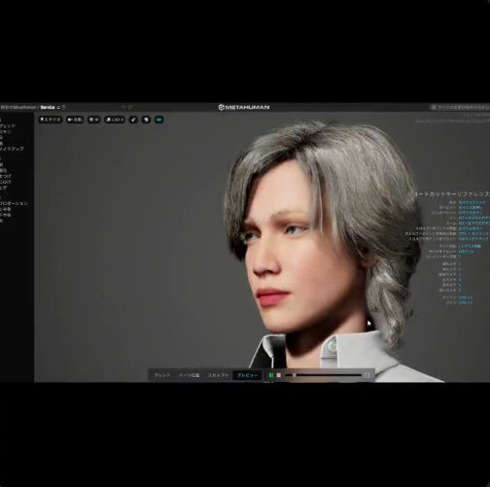Open the camera view dropdown in the toolbar
Viewport: 490px width, 487px height.
tap(75, 120)
